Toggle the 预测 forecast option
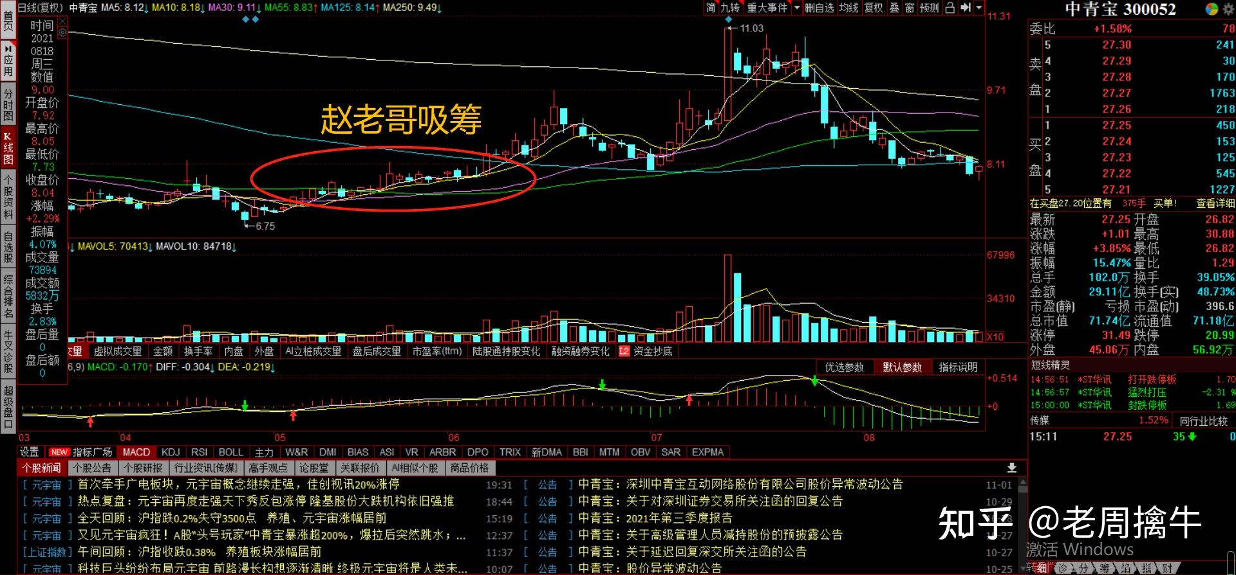 pos(929,8)
